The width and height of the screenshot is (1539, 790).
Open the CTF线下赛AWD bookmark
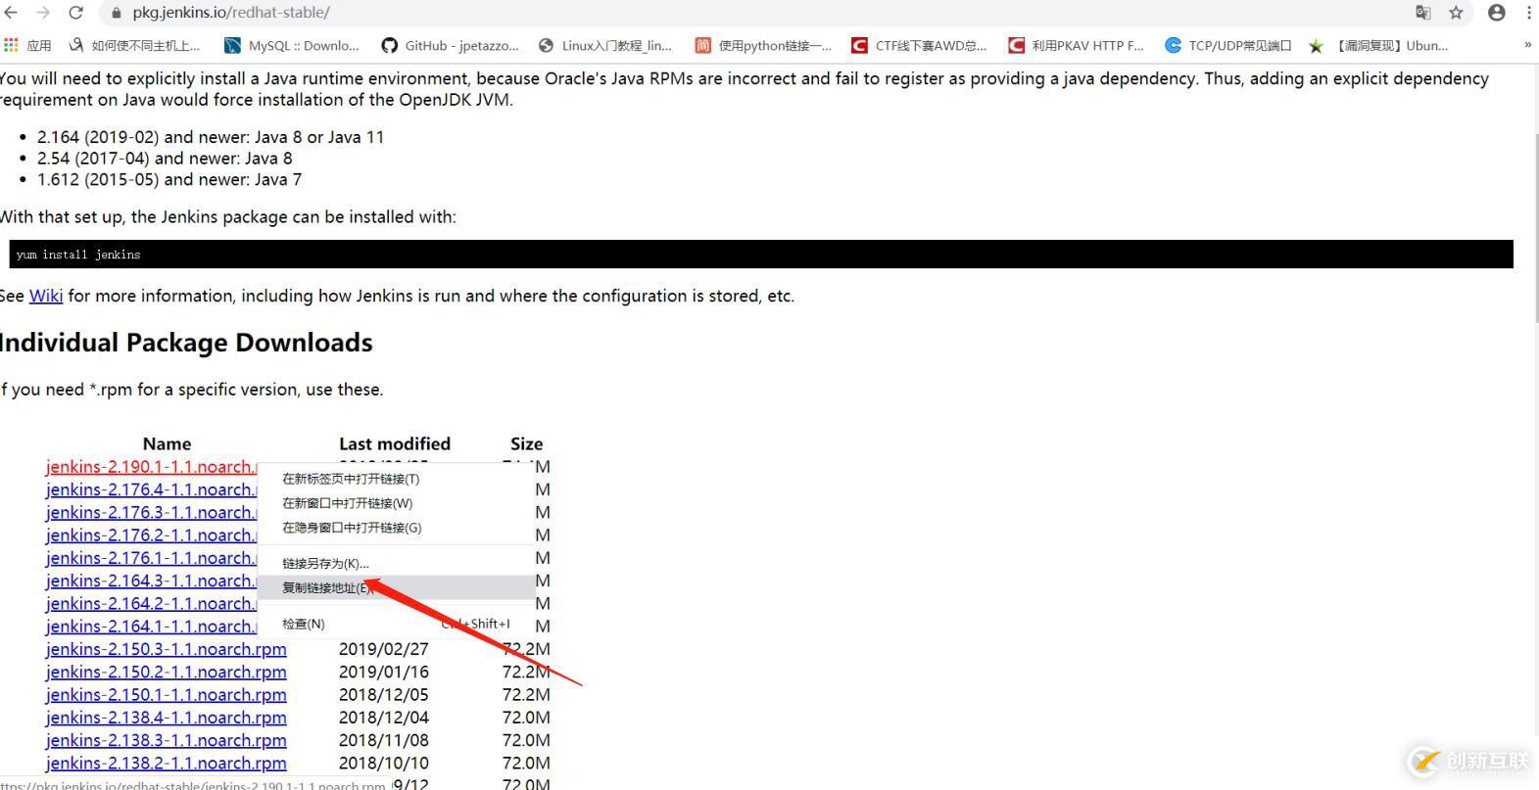pyautogui.click(x=919, y=45)
